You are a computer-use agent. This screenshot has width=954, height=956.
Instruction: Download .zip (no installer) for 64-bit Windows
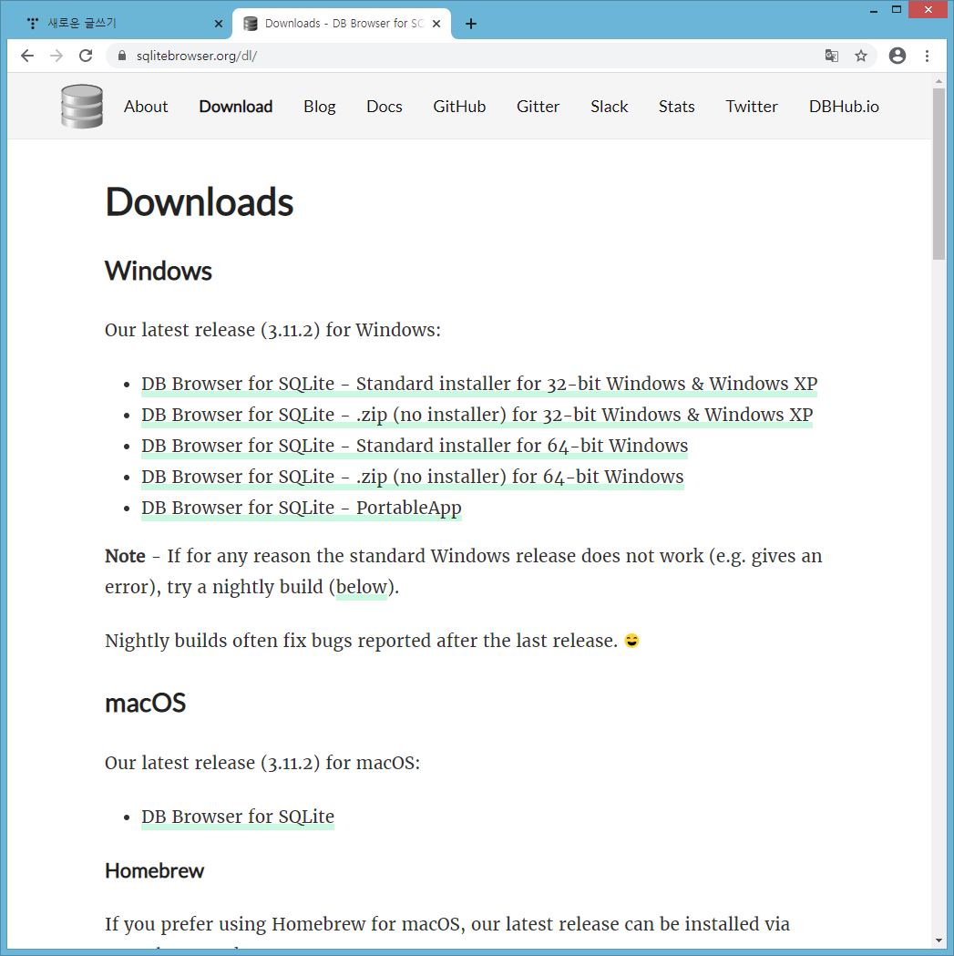[x=413, y=478]
